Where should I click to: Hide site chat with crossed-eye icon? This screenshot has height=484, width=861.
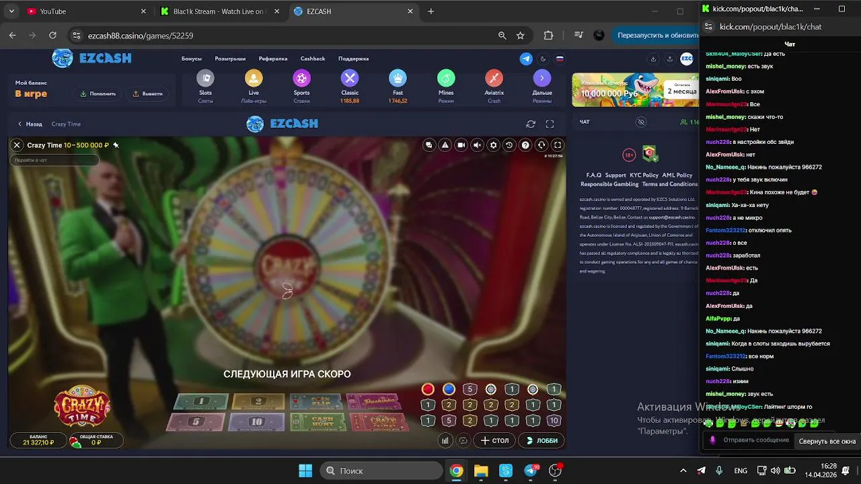click(641, 122)
